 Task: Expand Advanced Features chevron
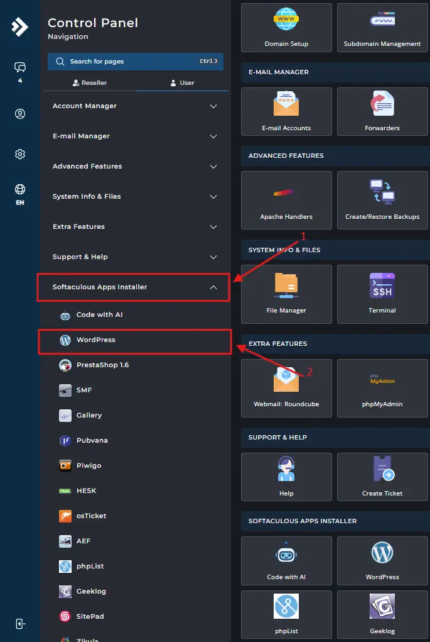click(x=213, y=167)
